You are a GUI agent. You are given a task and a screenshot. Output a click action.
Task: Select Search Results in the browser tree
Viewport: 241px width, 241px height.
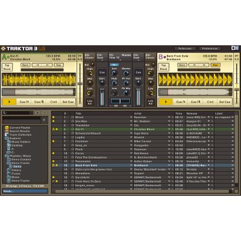pos(20,131)
